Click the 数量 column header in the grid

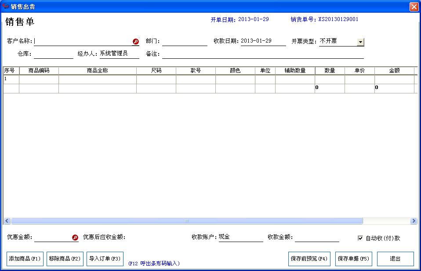pyautogui.click(x=329, y=70)
